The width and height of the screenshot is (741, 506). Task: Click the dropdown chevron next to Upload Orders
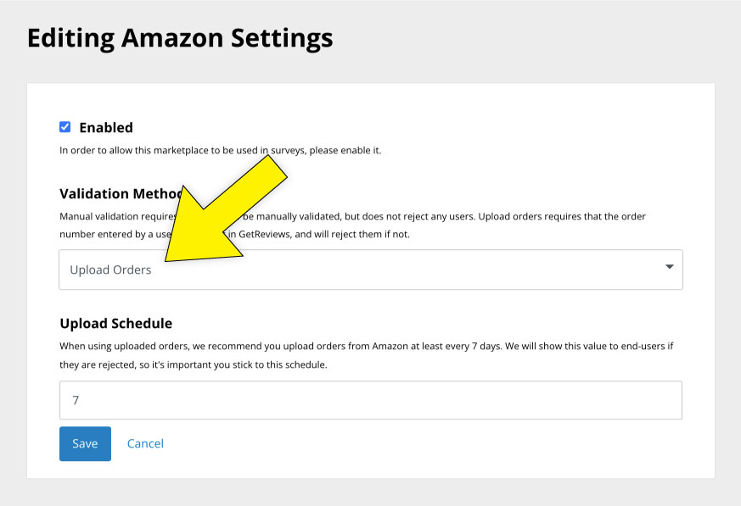668,269
